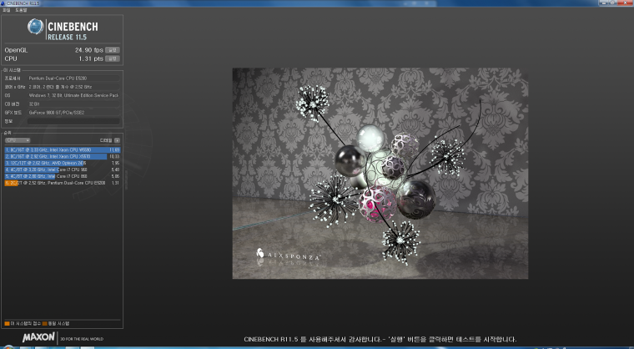The image size is (634, 349).
Task: Run the OpenGL benchmark test
Action: coord(113,50)
